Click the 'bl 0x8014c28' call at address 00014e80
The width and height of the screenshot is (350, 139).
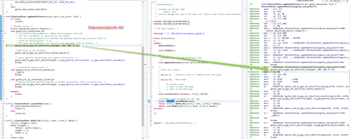tap(307, 86)
